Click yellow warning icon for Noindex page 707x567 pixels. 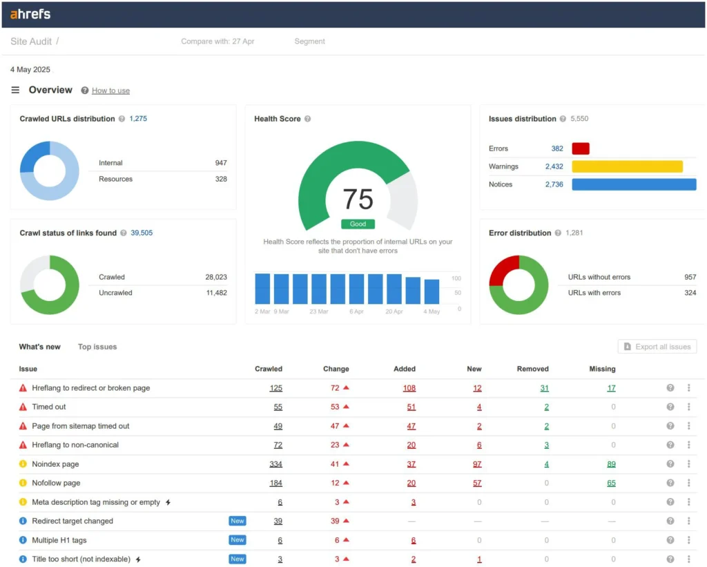click(x=23, y=463)
